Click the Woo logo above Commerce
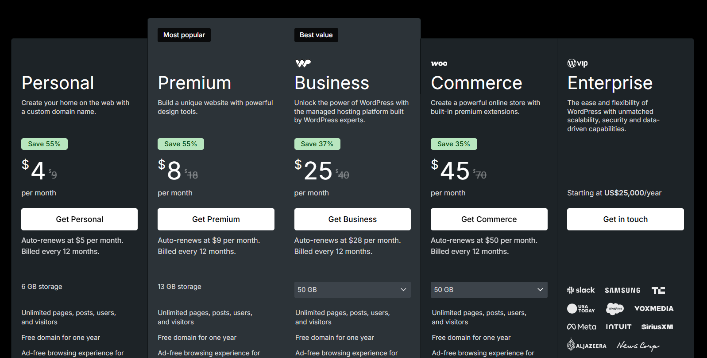 pyautogui.click(x=439, y=63)
